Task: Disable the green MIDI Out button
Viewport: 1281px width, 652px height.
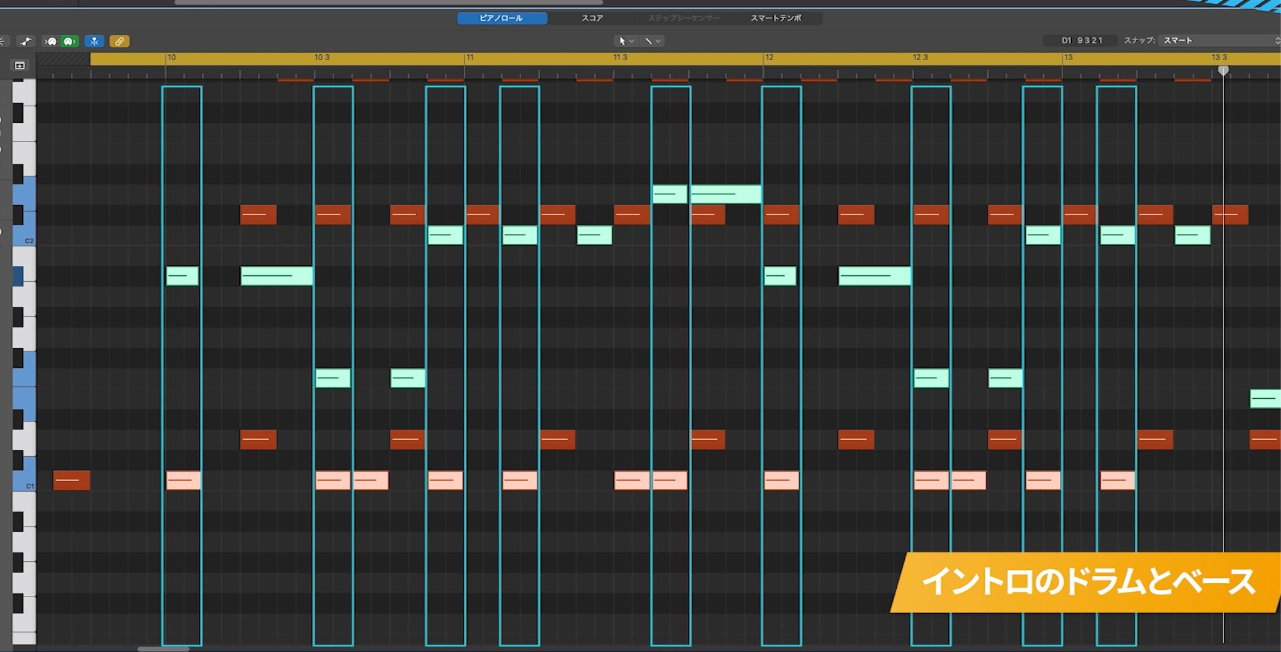Action: pos(69,41)
